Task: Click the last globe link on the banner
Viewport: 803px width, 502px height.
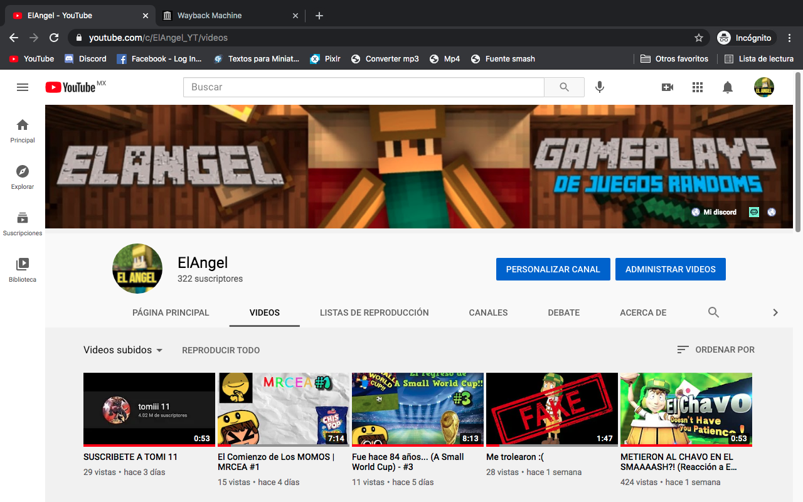Action: [772, 212]
